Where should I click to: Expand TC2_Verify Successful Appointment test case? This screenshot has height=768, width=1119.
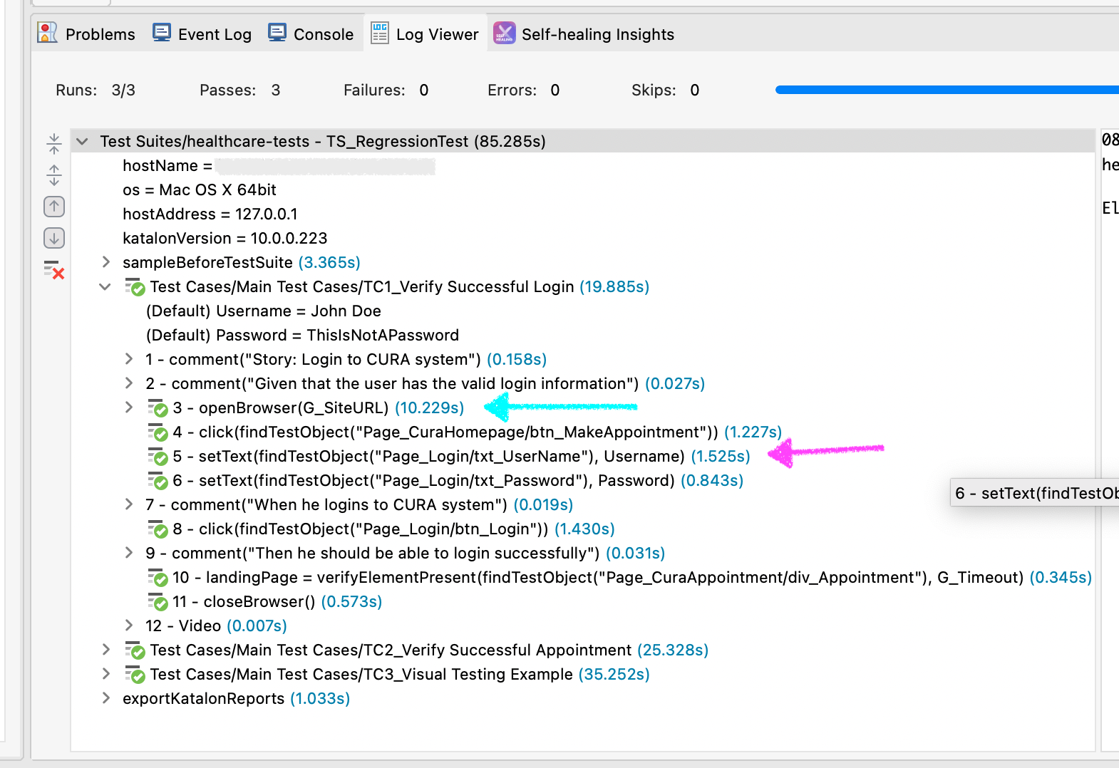(105, 650)
